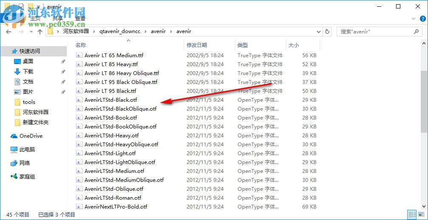The height and width of the screenshot is (220, 428).
Task: Open 新建文件夹 folder in sidebar
Action: (17, 123)
